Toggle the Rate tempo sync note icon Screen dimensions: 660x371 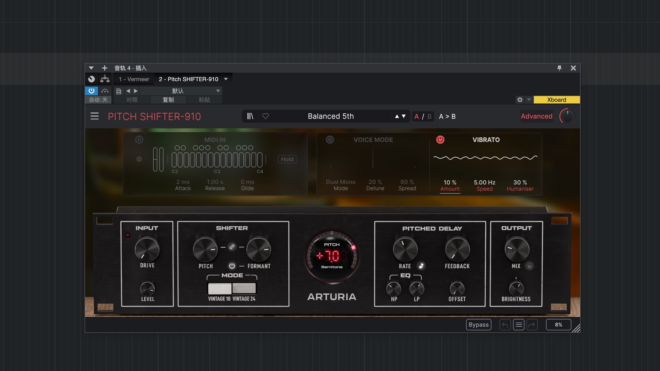[x=421, y=266]
